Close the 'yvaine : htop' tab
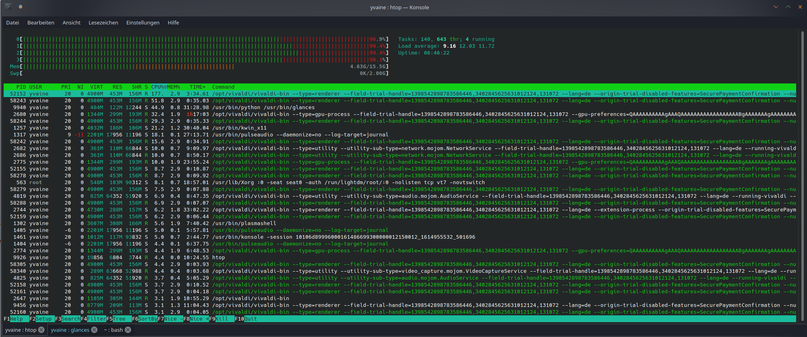The image size is (807, 337). tap(41, 330)
